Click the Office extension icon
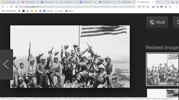The height and width of the screenshot is (100, 179). 166,7
